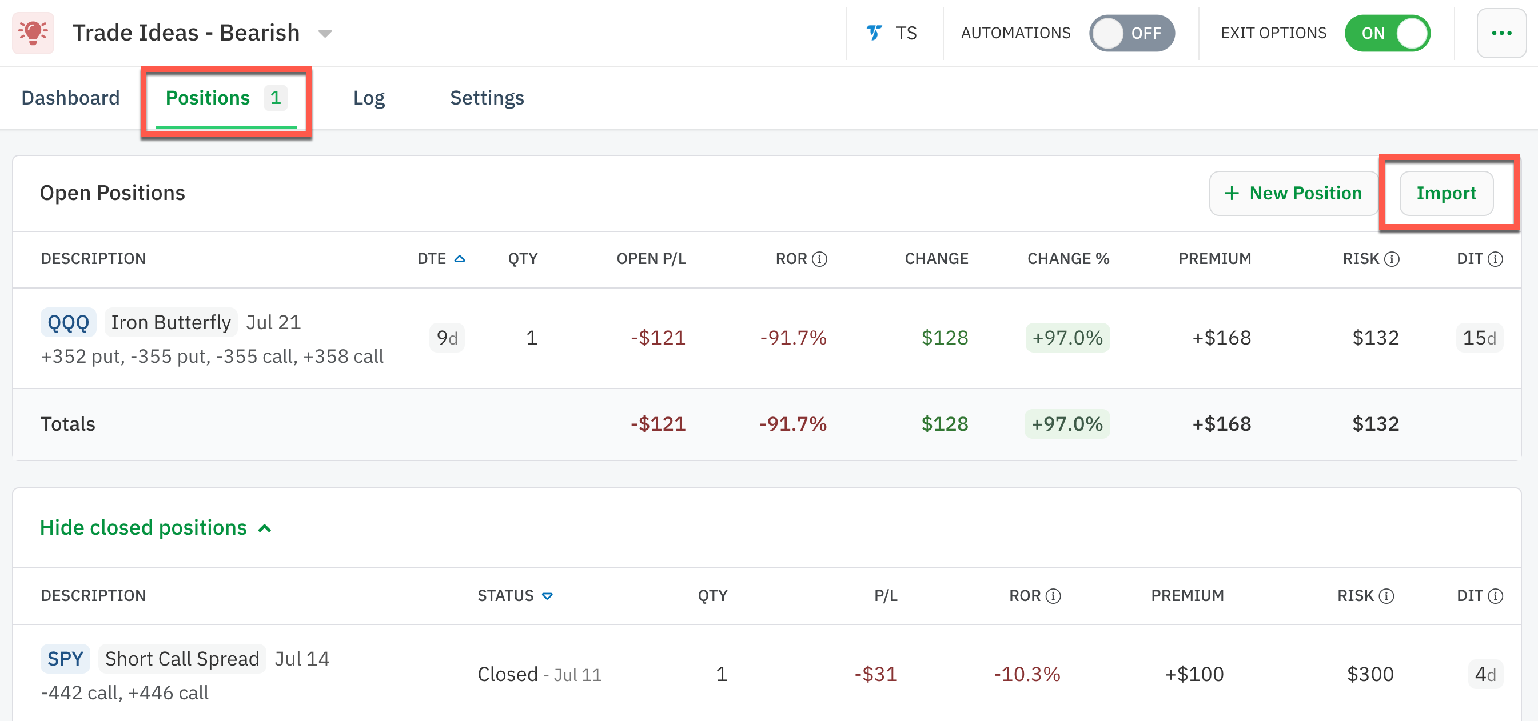
Task: Switch to the Dashboard tab
Action: click(x=70, y=97)
